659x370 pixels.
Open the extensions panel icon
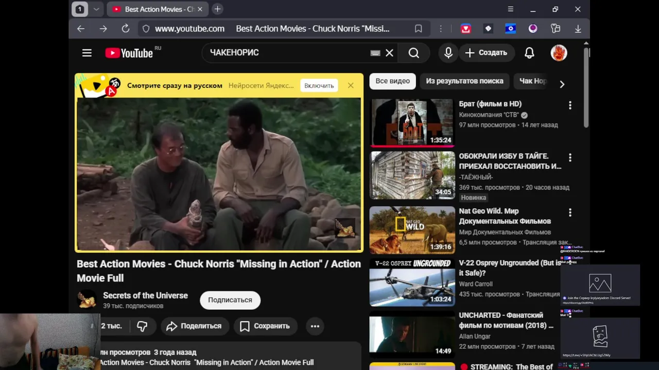coord(556,29)
